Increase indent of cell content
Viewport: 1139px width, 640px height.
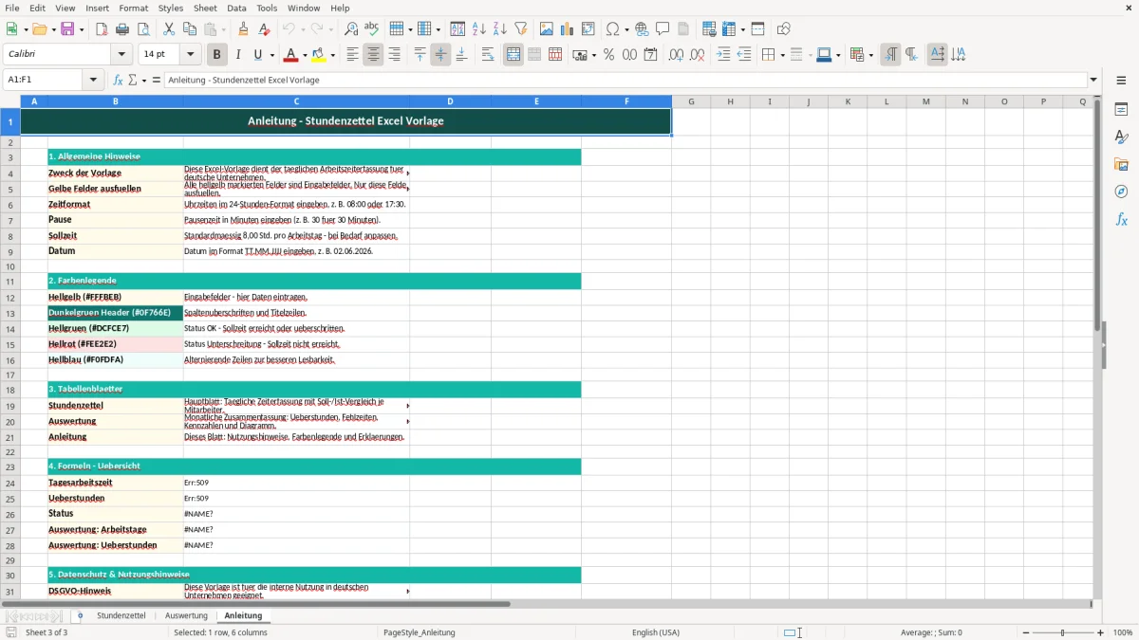pyautogui.click(x=723, y=55)
